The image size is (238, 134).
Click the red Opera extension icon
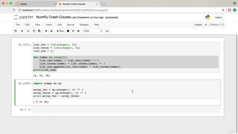[x=229, y=10]
